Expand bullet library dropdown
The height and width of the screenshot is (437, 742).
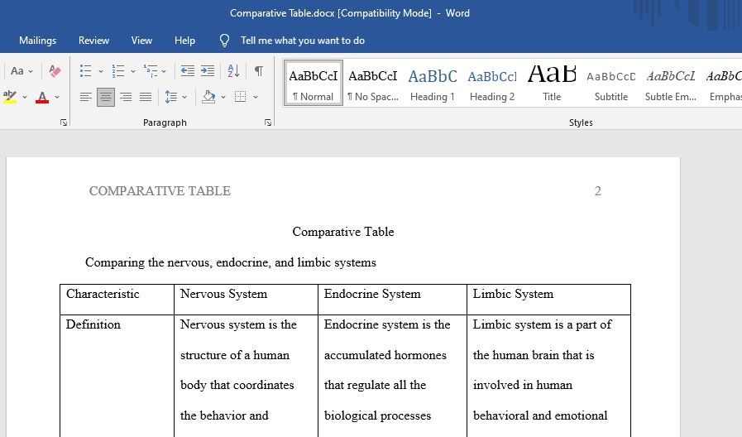point(100,71)
